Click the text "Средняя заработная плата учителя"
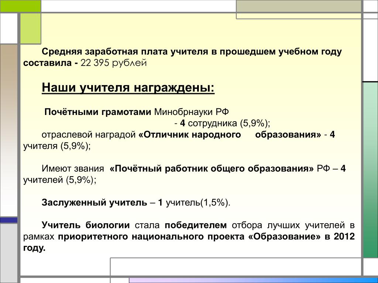 coord(125,52)
